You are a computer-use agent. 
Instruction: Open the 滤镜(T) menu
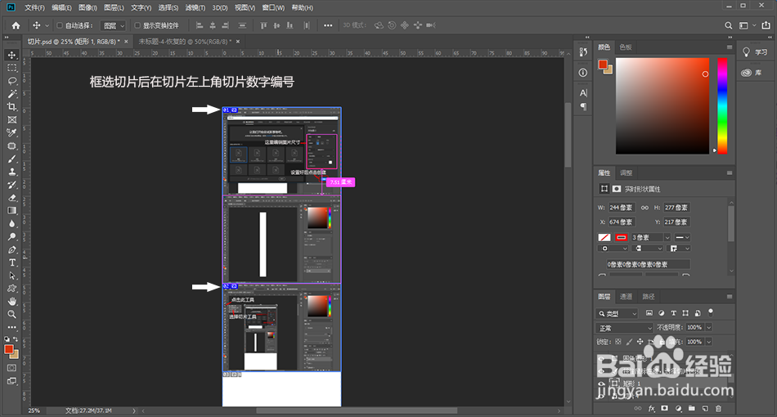[195, 7]
